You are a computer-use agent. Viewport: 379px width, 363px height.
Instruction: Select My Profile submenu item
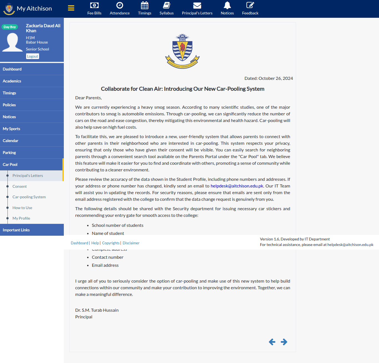(x=32, y=218)
